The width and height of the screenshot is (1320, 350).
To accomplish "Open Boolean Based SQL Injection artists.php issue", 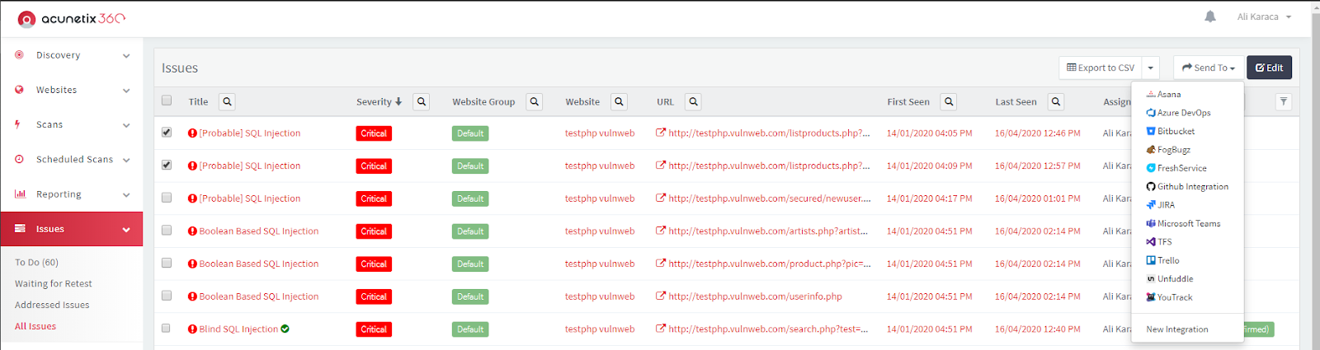I will coord(258,231).
